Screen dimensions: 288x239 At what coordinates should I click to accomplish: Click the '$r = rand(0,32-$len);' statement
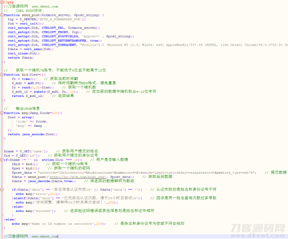coord(33,87)
